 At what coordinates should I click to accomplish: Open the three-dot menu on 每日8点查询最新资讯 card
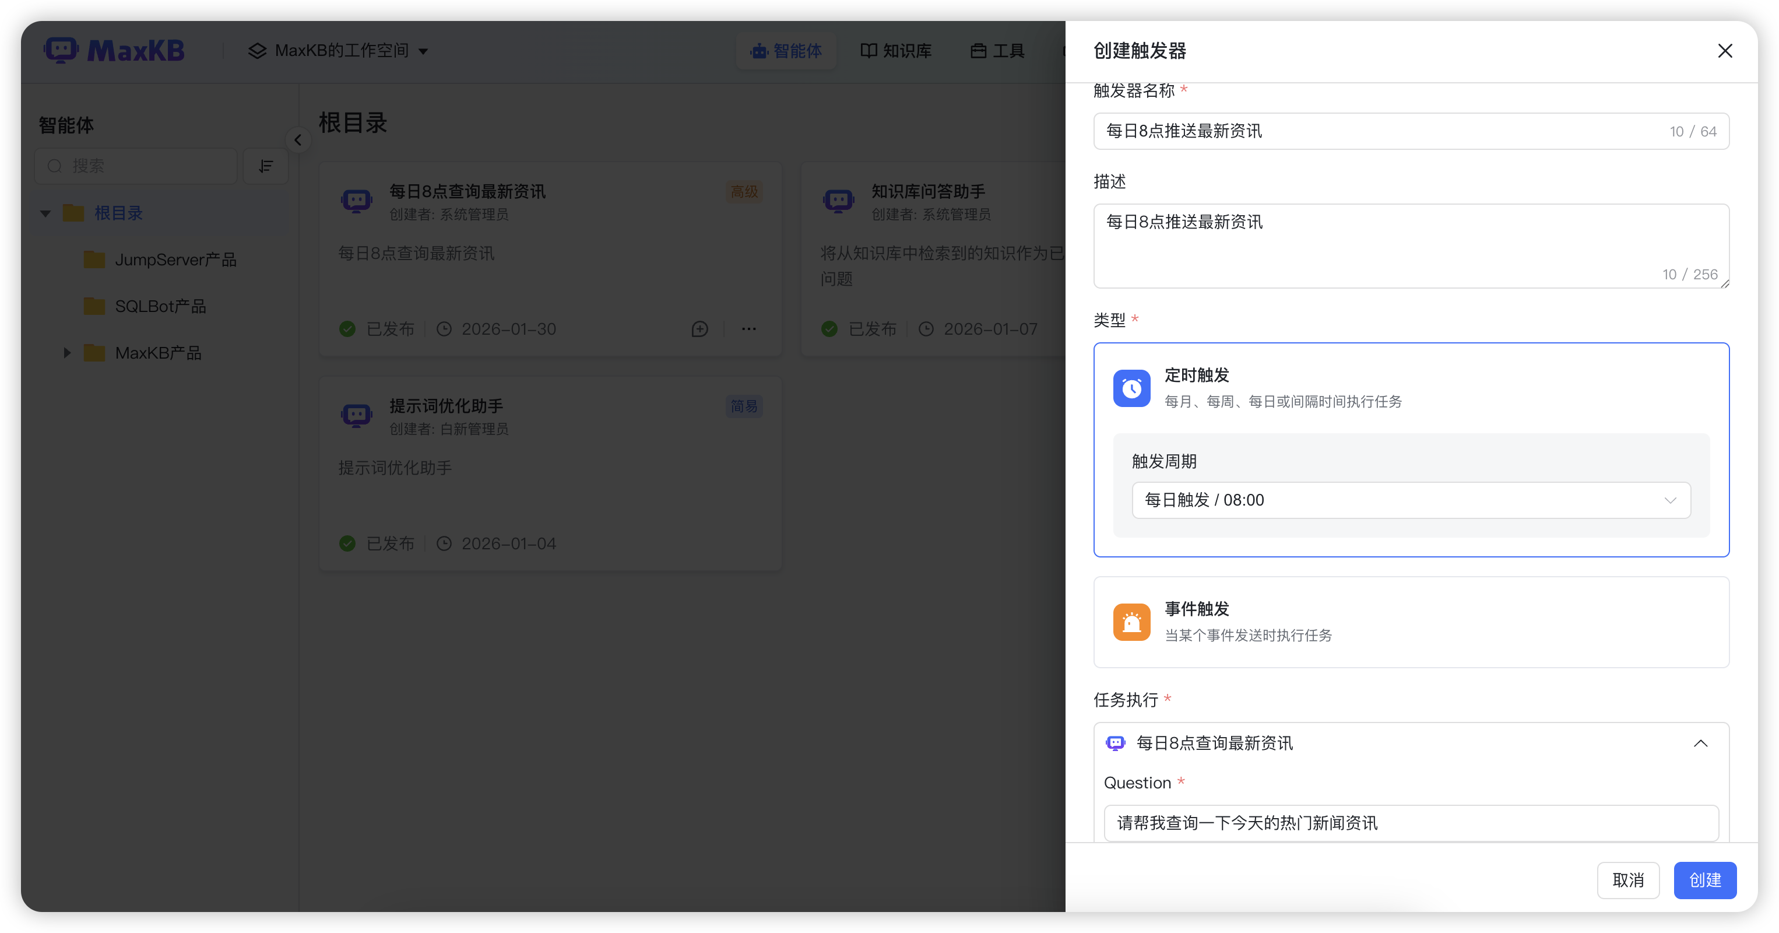[x=748, y=329]
